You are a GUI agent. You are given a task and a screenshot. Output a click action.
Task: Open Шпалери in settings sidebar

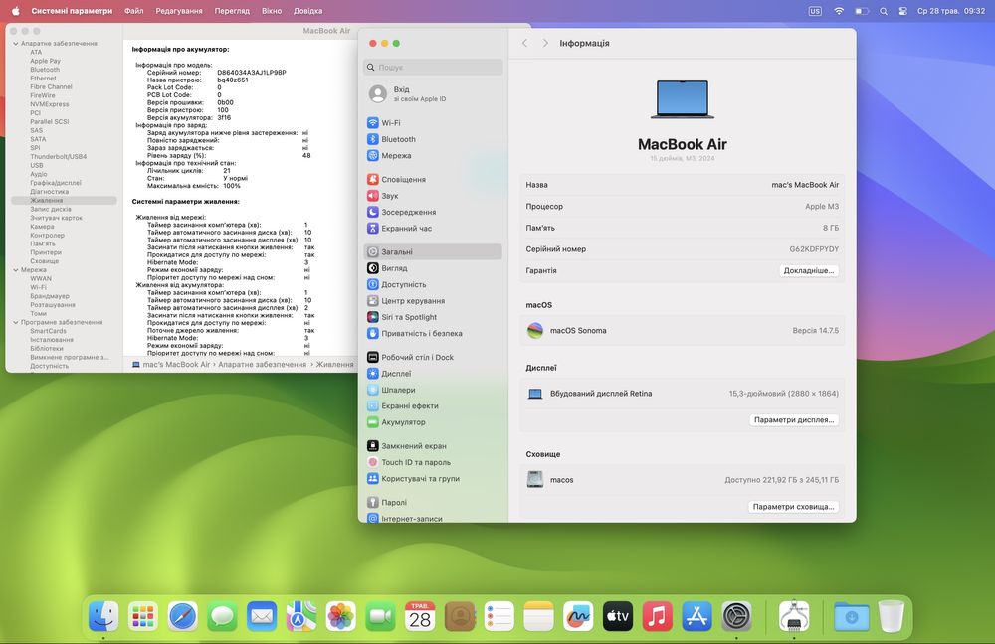433,390
